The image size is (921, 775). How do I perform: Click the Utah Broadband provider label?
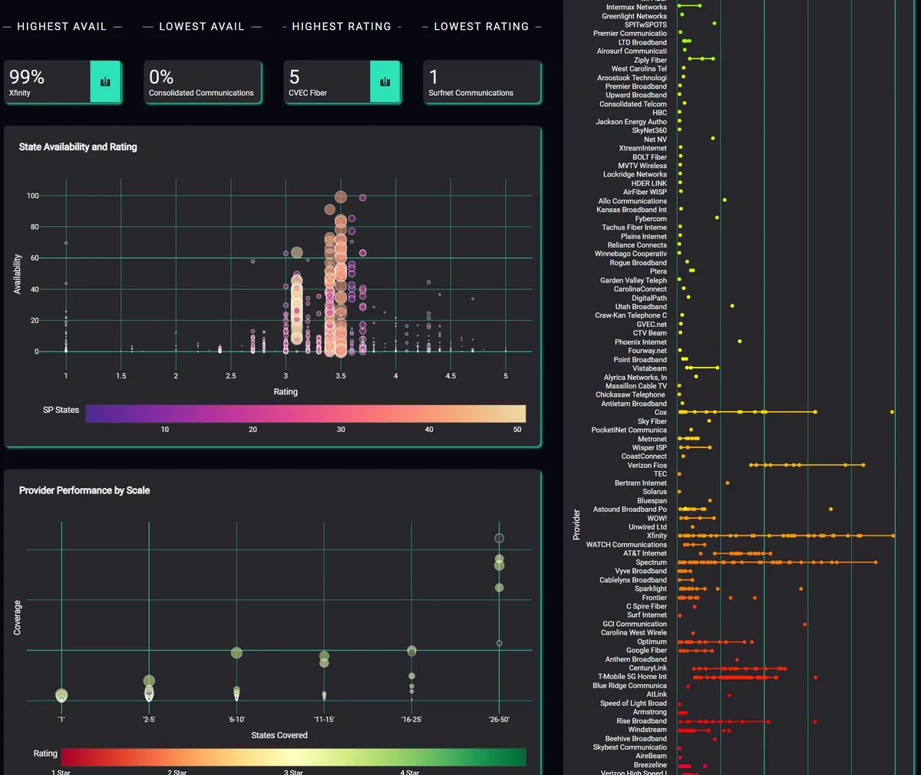point(641,307)
